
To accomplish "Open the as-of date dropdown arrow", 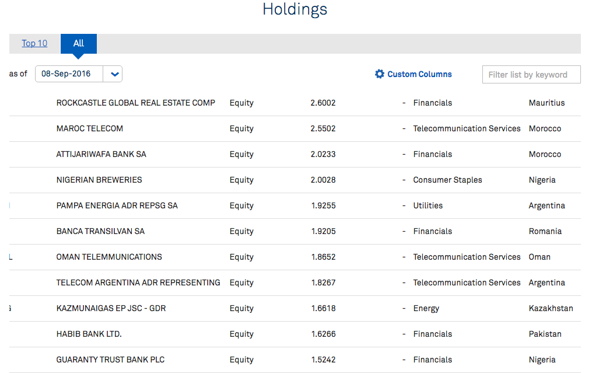I will [114, 74].
